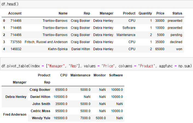Click the Rep index label in pivot table

[47, 82]
